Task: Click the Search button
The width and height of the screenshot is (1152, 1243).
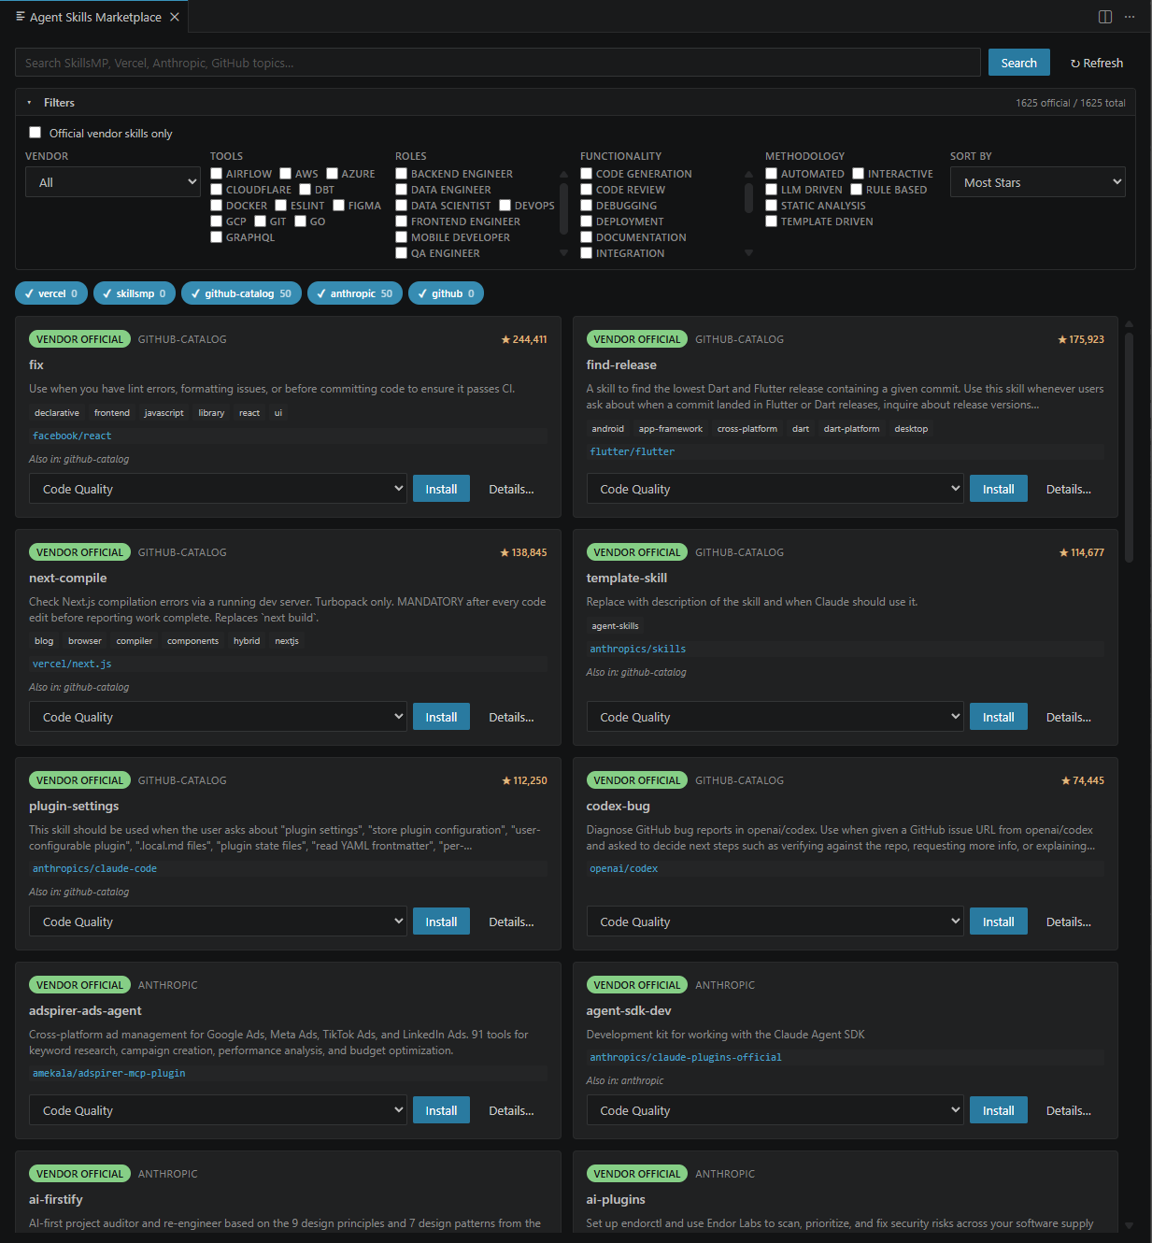Action: coord(1018,62)
